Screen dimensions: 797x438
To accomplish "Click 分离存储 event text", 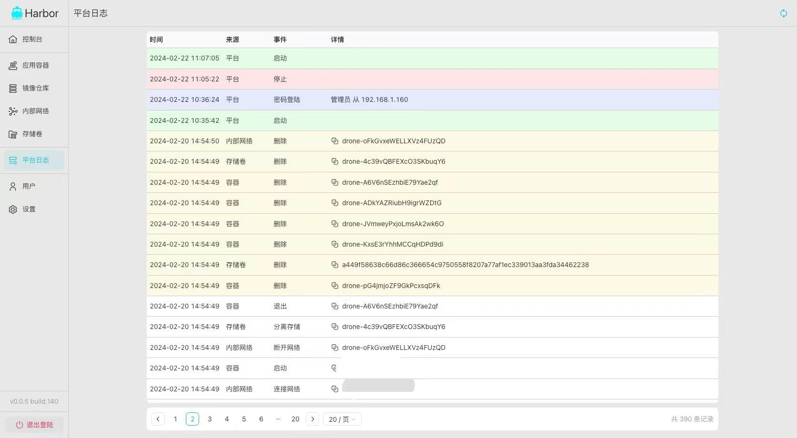I will [x=287, y=327].
